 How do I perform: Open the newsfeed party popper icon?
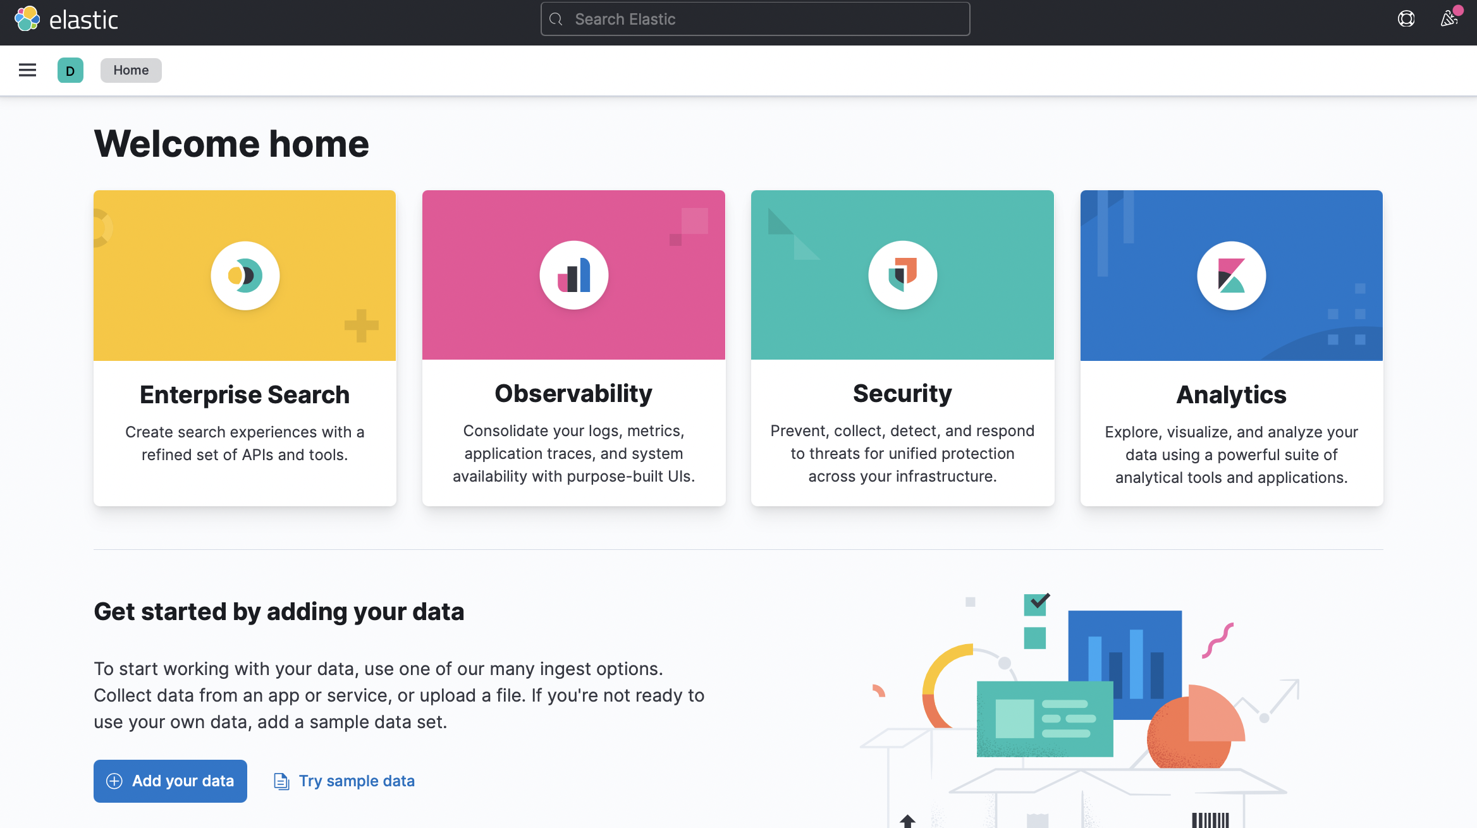[1449, 19]
